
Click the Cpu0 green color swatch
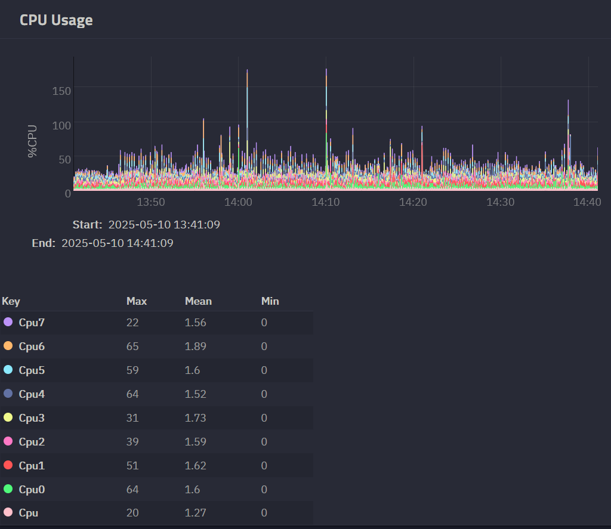[x=8, y=489]
